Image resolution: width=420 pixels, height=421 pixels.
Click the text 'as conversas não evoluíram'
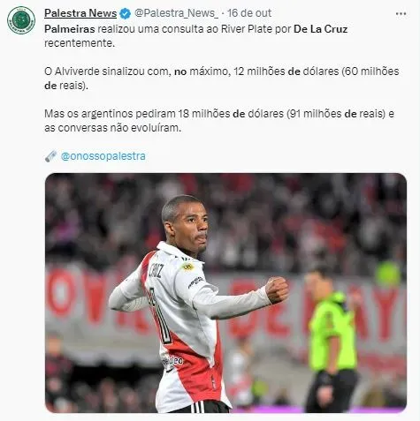pos(113,128)
